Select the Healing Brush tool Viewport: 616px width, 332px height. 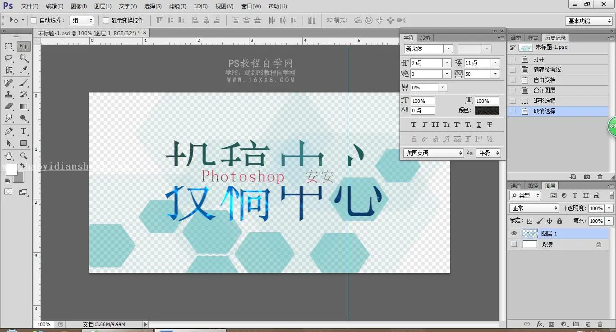tap(9, 83)
